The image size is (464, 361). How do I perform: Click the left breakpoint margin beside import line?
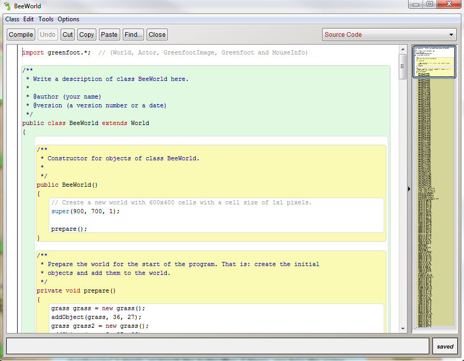pos(11,52)
